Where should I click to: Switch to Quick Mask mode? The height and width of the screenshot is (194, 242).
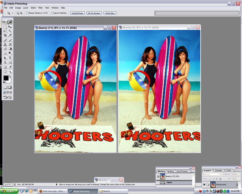tap(10, 87)
